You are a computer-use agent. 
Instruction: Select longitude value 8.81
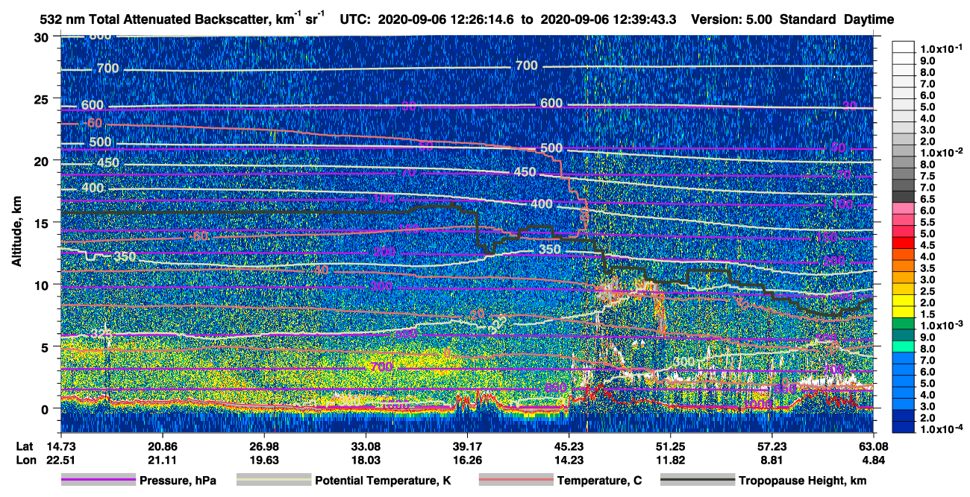pyautogui.click(x=772, y=460)
